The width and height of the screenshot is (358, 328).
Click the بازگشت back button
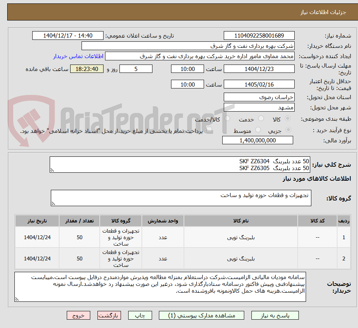(109, 315)
